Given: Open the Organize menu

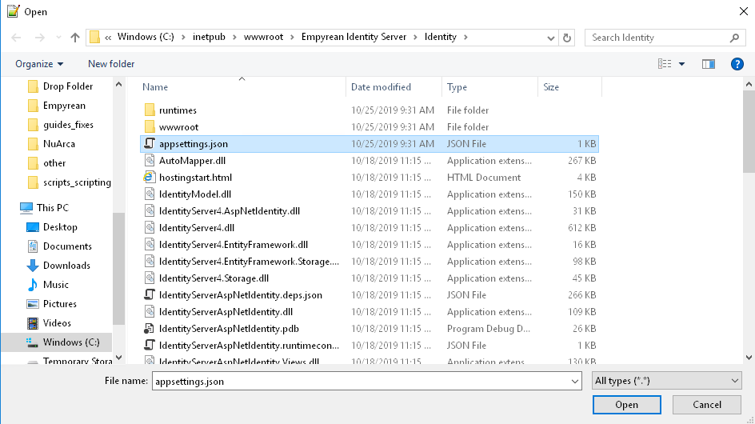Looking at the screenshot, I should tap(39, 64).
